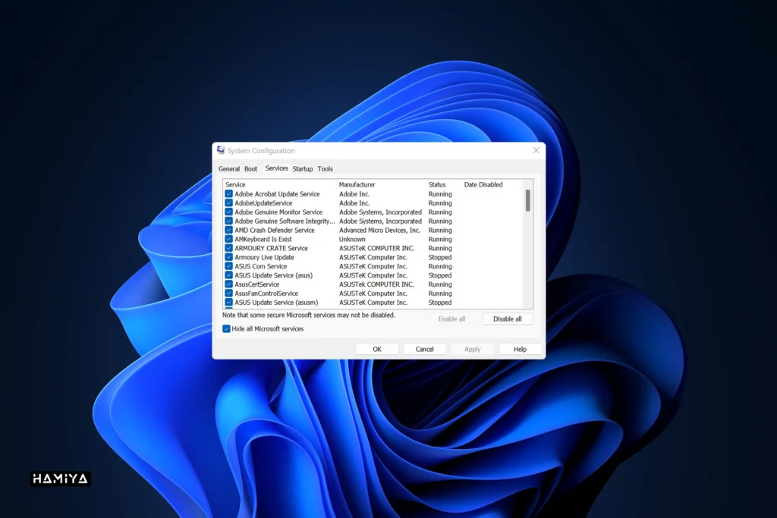Click the Cancel button
Viewport: 777px width, 518px height.
point(425,349)
